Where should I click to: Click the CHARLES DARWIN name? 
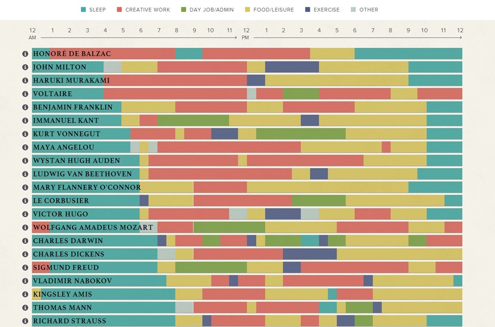pyautogui.click(x=68, y=241)
